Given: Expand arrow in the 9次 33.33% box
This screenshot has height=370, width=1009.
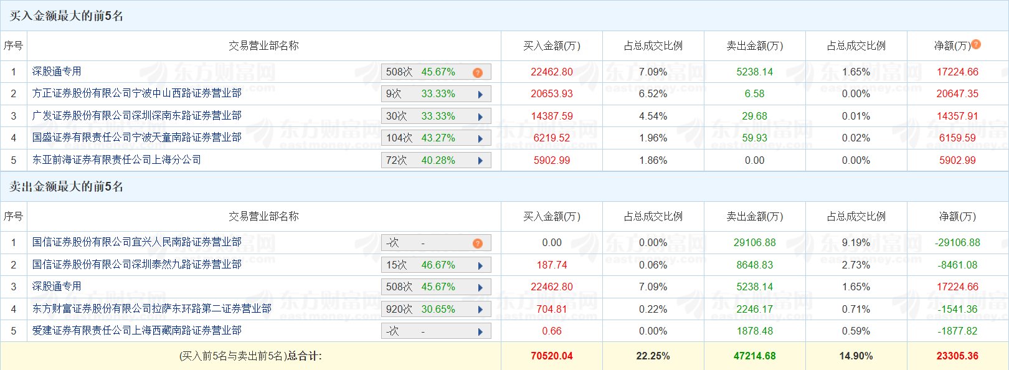Looking at the screenshot, I should coord(480,95).
